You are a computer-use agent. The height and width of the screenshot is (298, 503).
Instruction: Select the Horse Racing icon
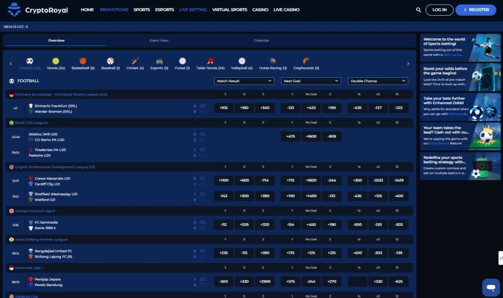[273, 61]
